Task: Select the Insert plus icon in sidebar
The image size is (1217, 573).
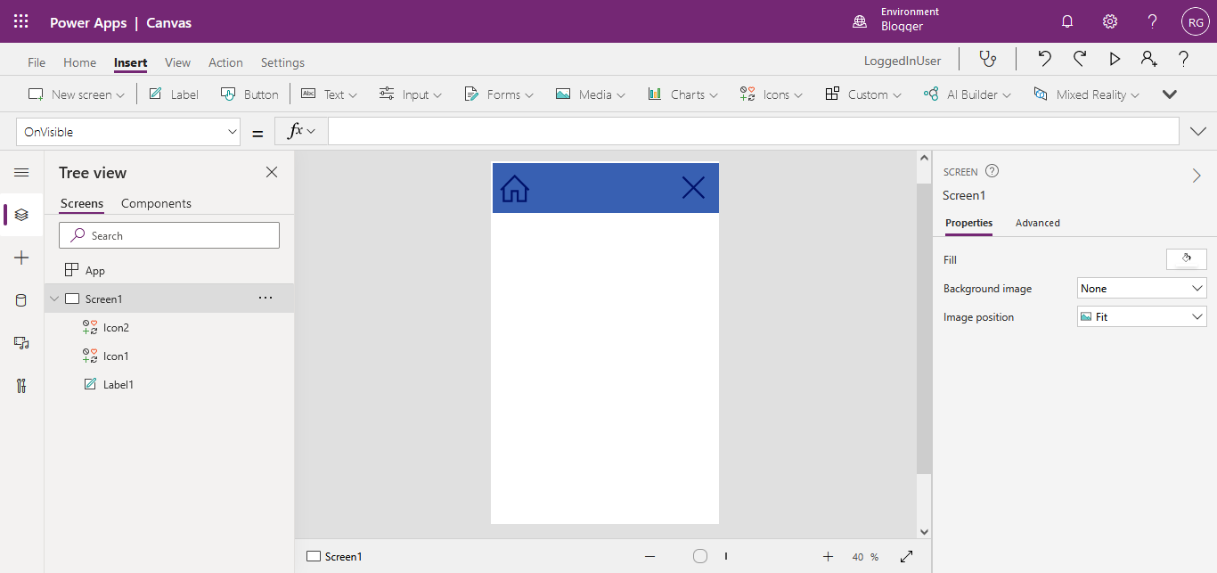Action: pos(21,258)
